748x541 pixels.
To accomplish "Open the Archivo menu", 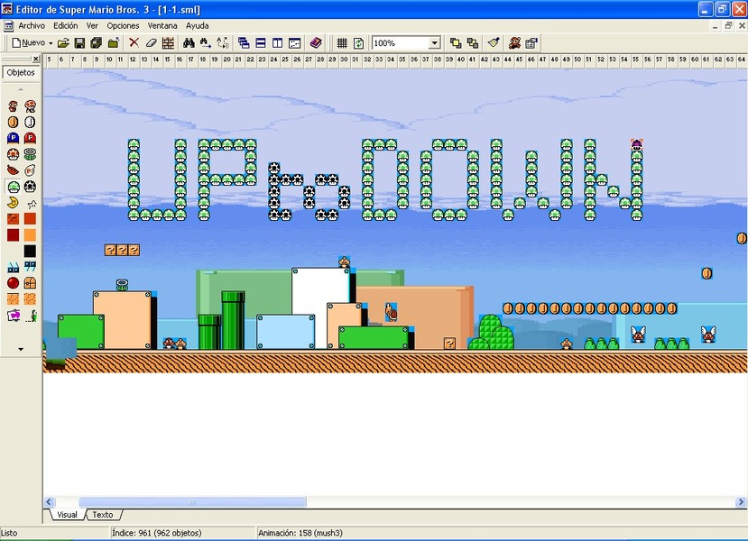I will click(x=31, y=26).
